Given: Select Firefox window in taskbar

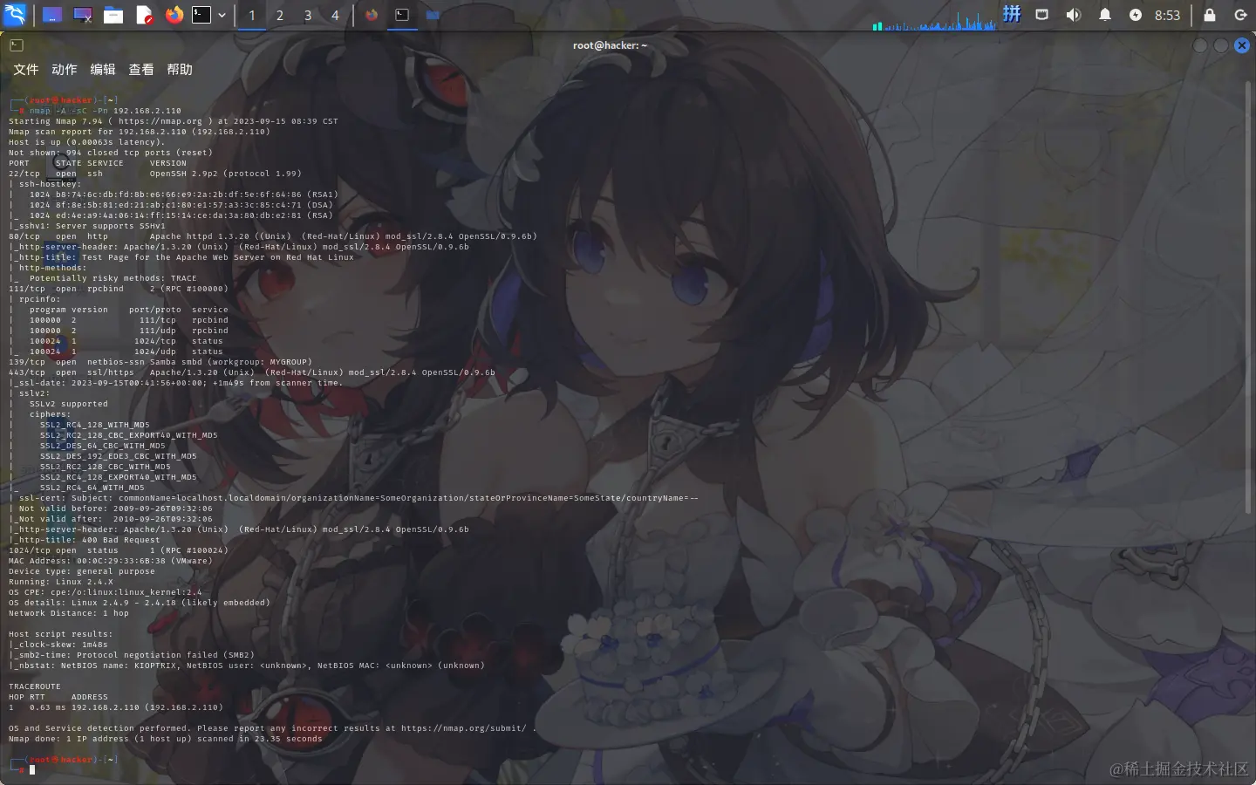Looking at the screenshot, I should tap(372, 15).
